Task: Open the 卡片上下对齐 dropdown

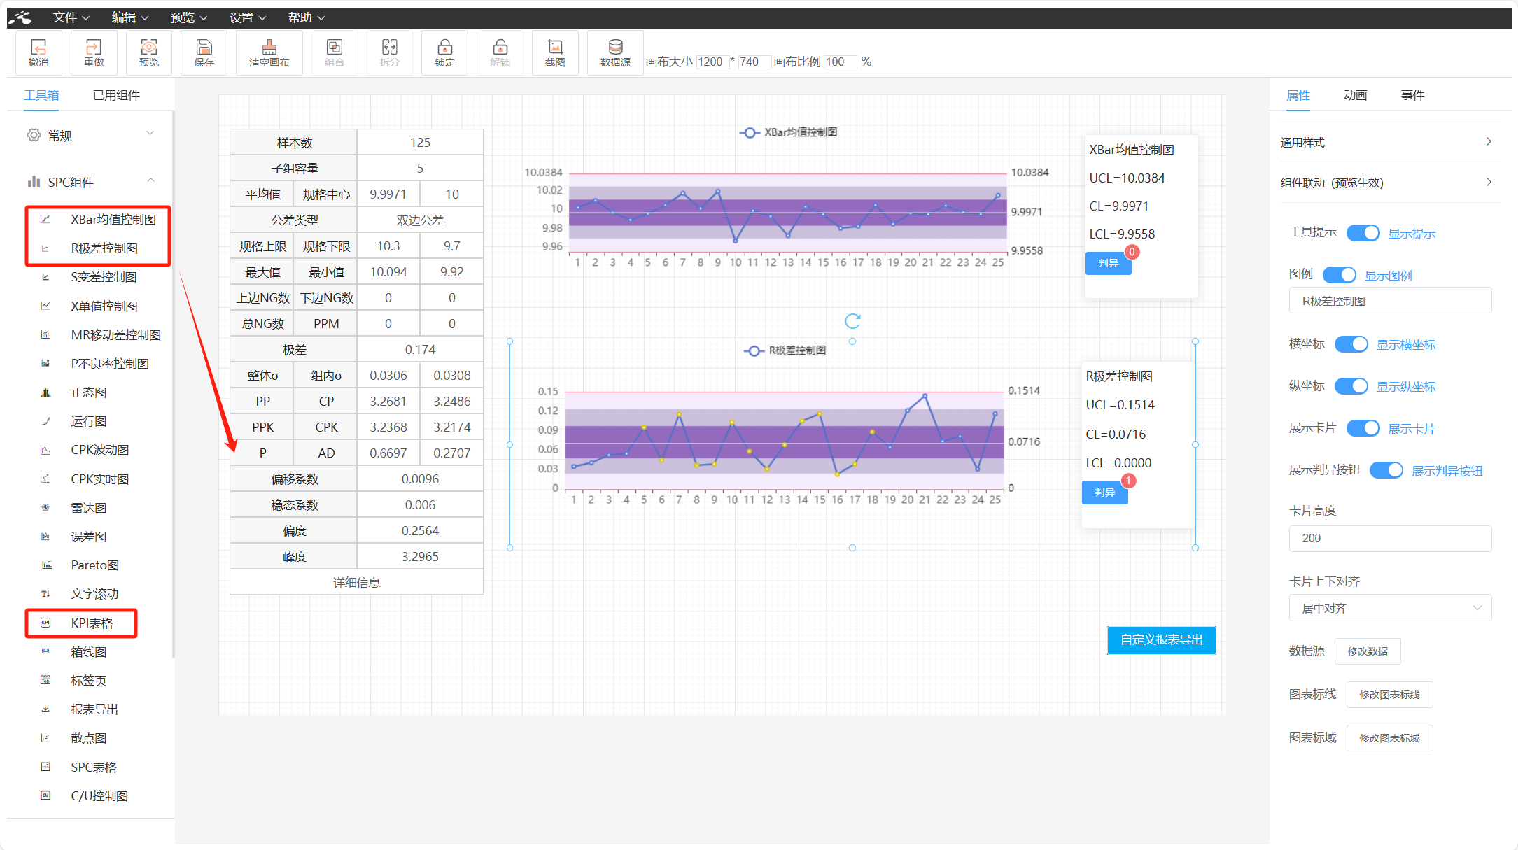Action: 1390,608
